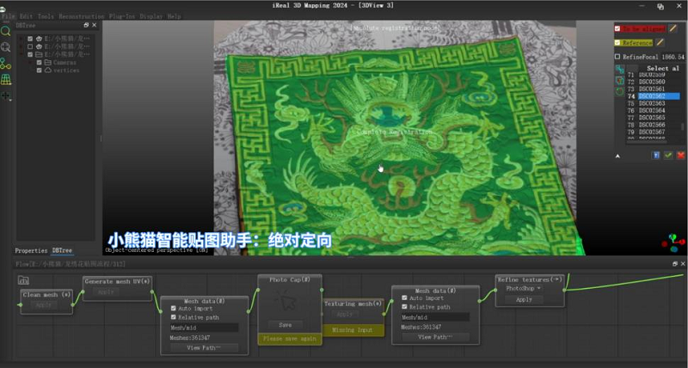Close the DBTree panel
Viewport: 688px width, 368px height.
click(x=94, y=26)
